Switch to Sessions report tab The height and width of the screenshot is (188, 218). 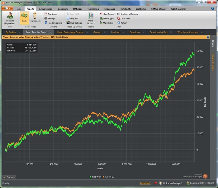pyautogui.click(x=135, y=32)
